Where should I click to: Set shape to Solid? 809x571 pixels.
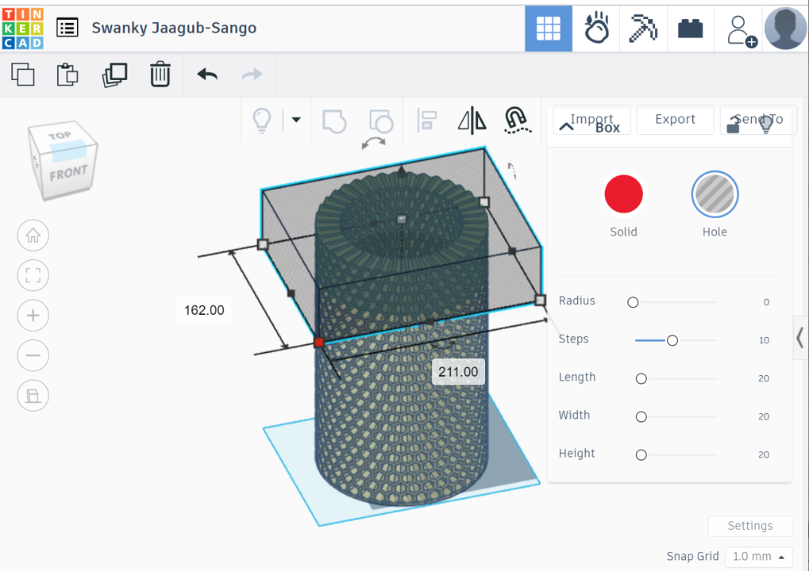click(623, 194)
